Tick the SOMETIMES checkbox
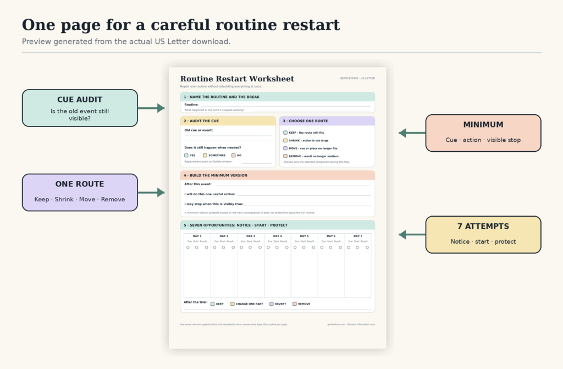This screenshot has height=369, width=563. tap(205, 155)
